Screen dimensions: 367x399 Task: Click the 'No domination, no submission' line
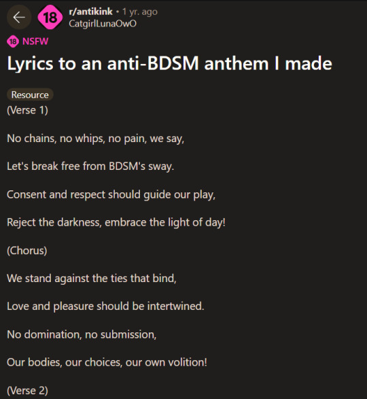point(82,334)
